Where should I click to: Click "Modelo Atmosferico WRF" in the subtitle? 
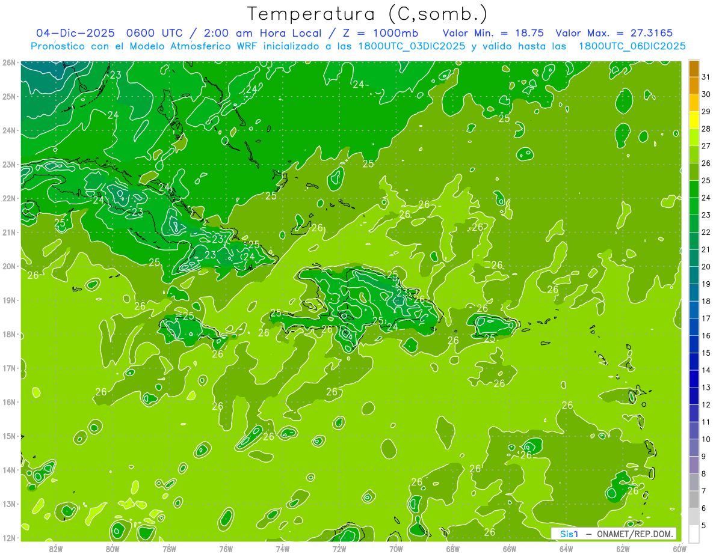click(194, 46)
